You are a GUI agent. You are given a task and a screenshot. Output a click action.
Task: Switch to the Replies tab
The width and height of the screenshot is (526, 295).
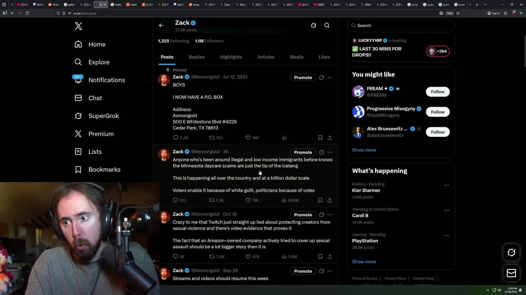(196, 57)
